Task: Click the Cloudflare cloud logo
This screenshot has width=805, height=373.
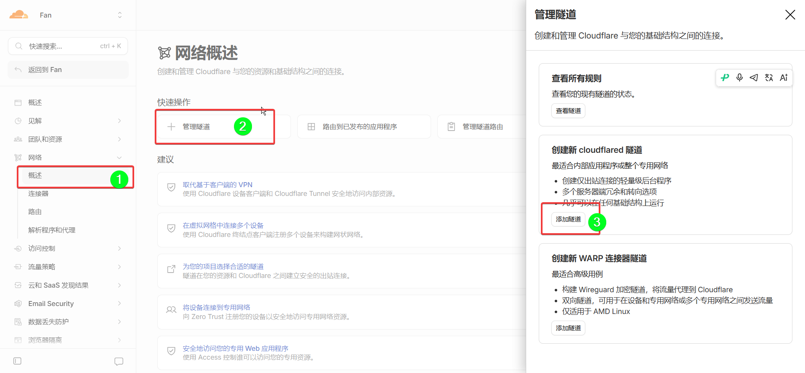Action: (19, 15)
